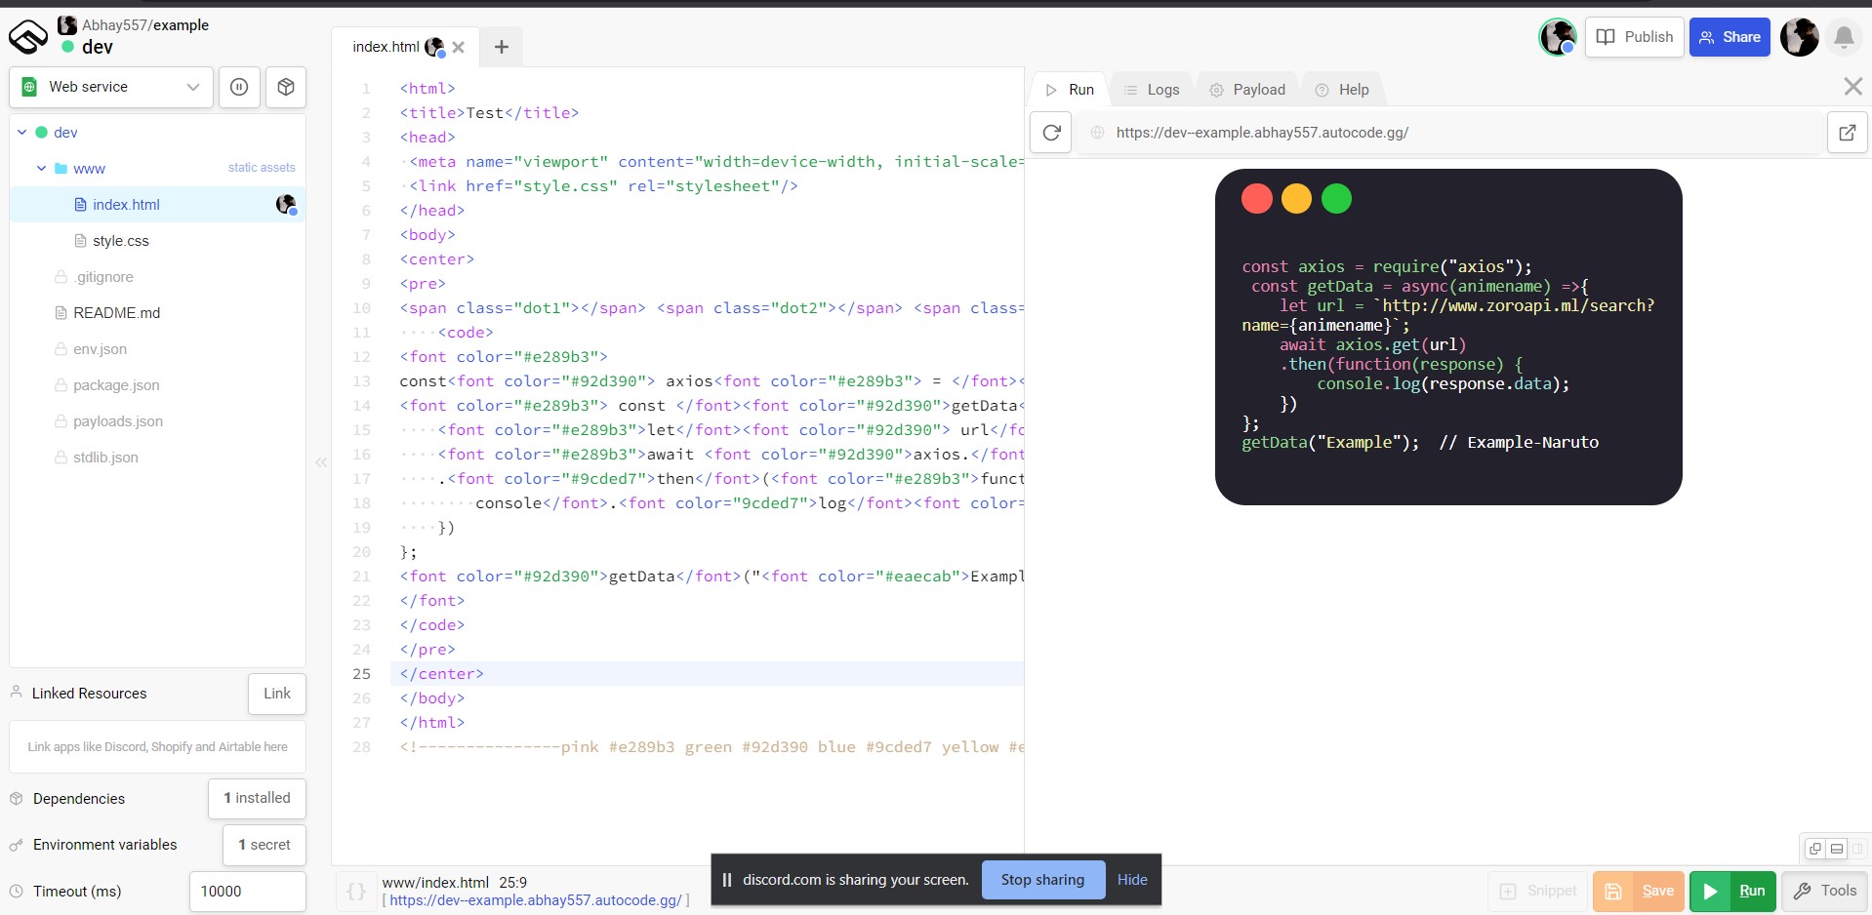Hide the screen sharing notification bar
The image size is (1872, 915).
coord(1132,880)
